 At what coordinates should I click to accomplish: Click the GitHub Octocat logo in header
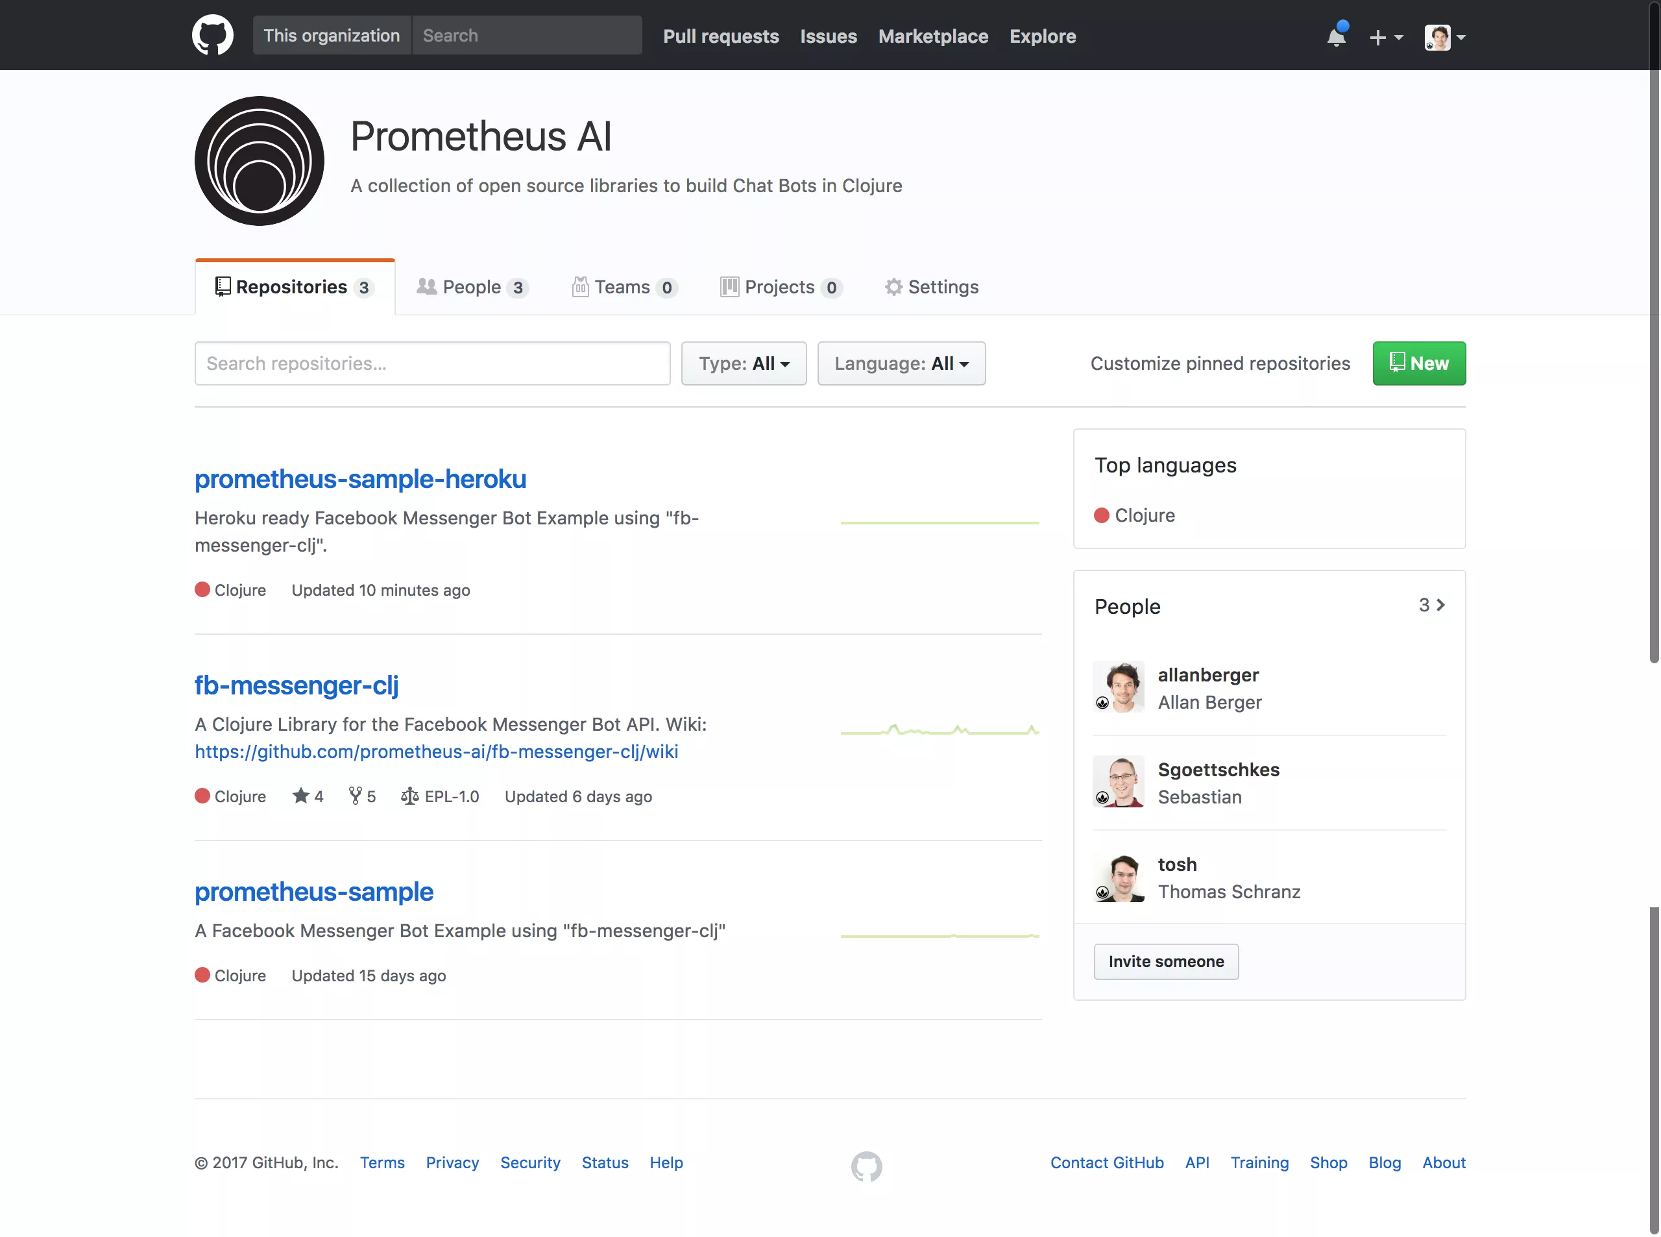(x=213, y=35)
